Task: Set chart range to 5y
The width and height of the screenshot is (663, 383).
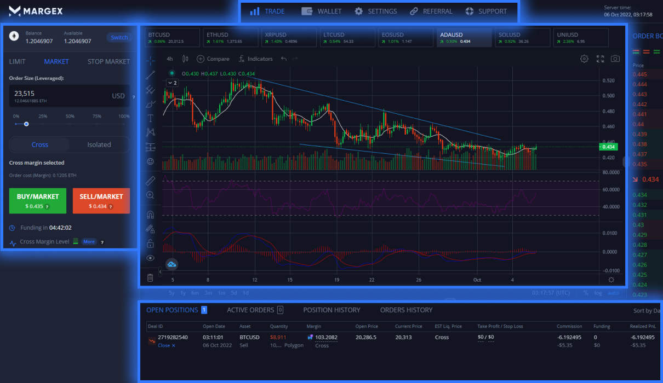Action: 172,293
